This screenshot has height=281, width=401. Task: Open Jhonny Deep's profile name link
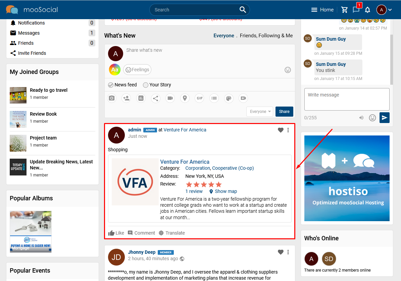point(142,252)
